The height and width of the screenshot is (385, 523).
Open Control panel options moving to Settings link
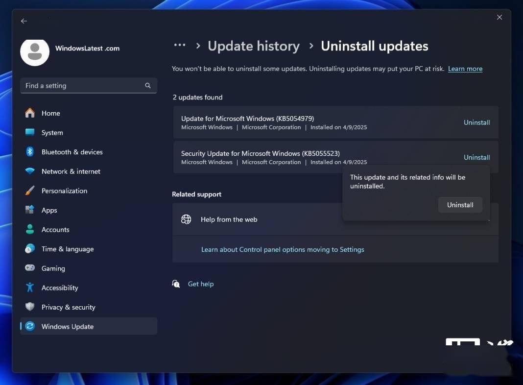(x=283, y=249)
